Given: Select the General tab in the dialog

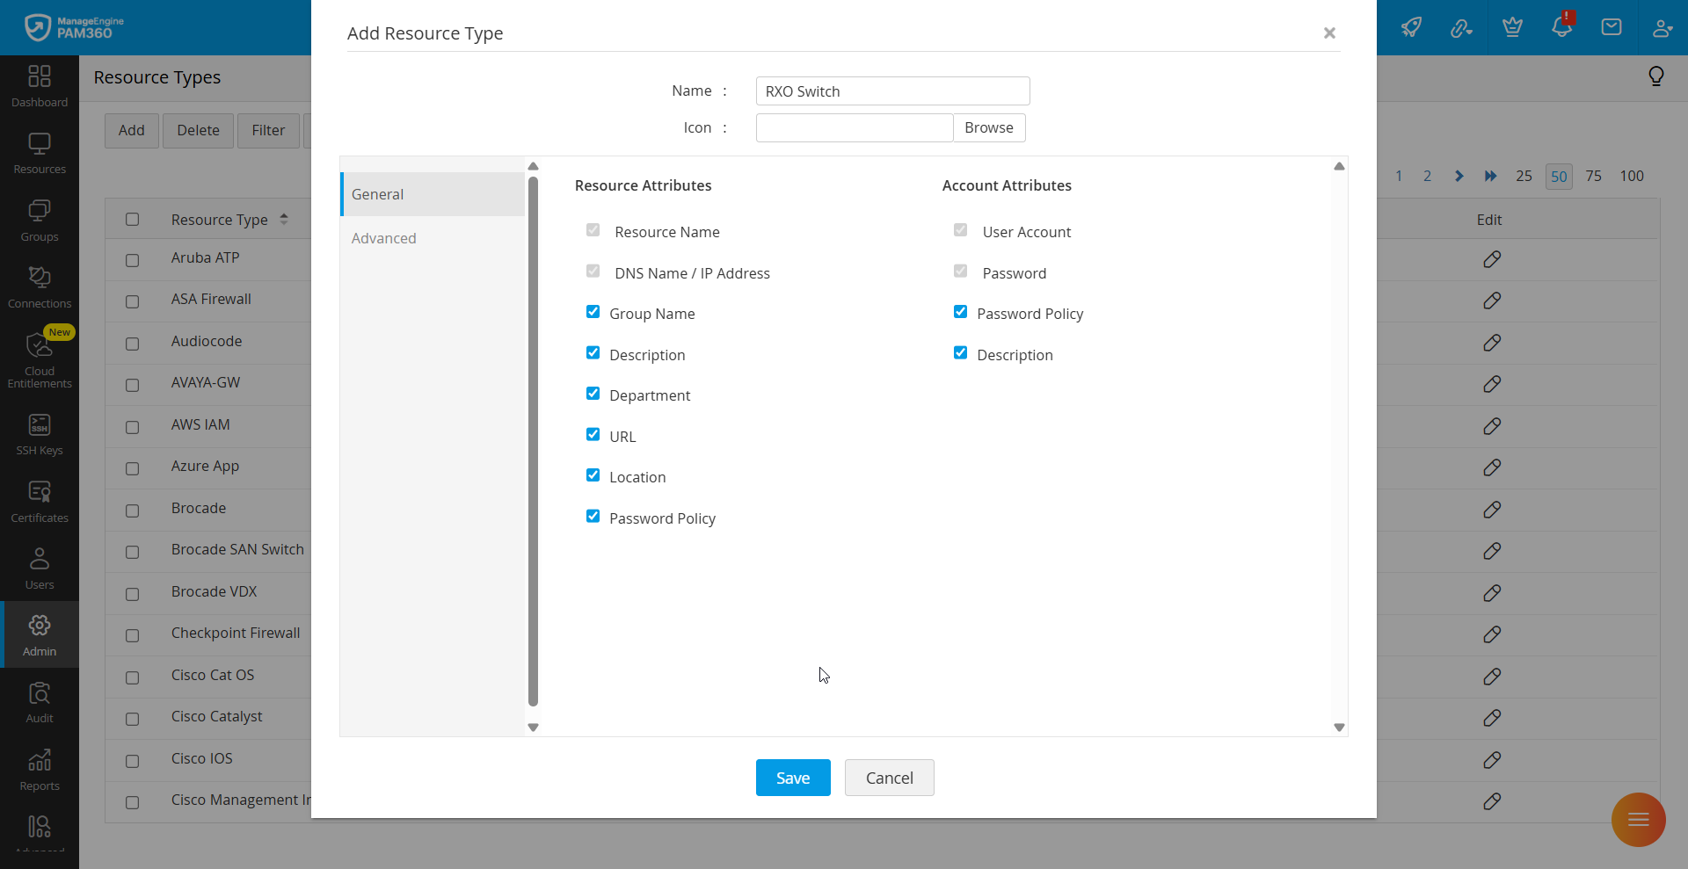Looking at the screenshot, I should 378,194.
